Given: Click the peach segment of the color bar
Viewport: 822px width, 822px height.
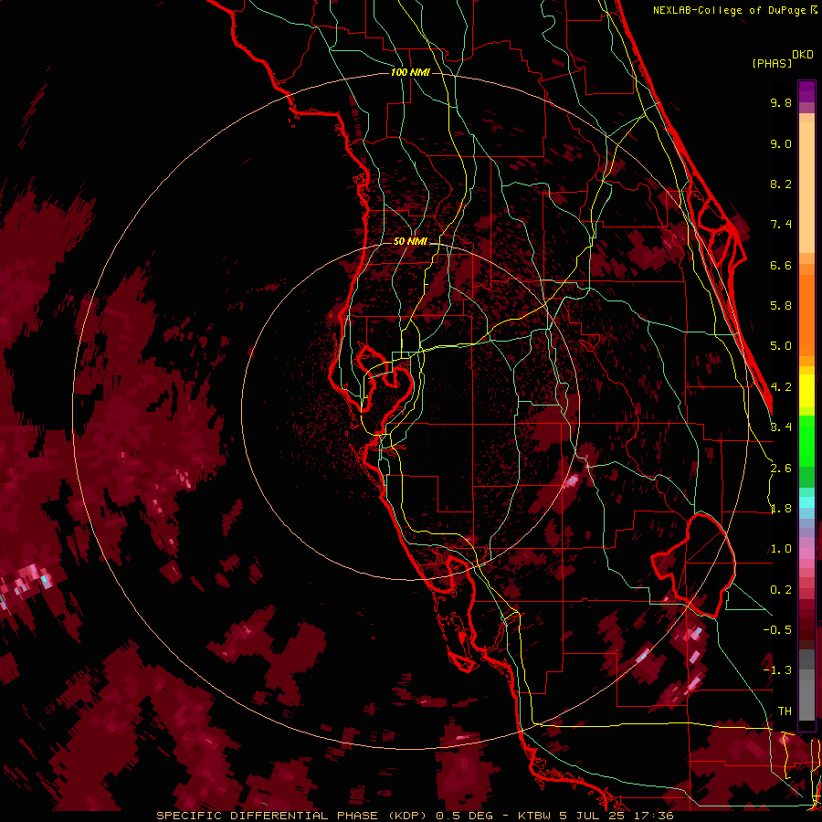Looking at the screenshot, I should [806, 188].
